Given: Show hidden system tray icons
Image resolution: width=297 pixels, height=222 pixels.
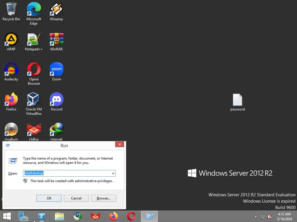Looking at the screenshot, I should coord(256,217).
